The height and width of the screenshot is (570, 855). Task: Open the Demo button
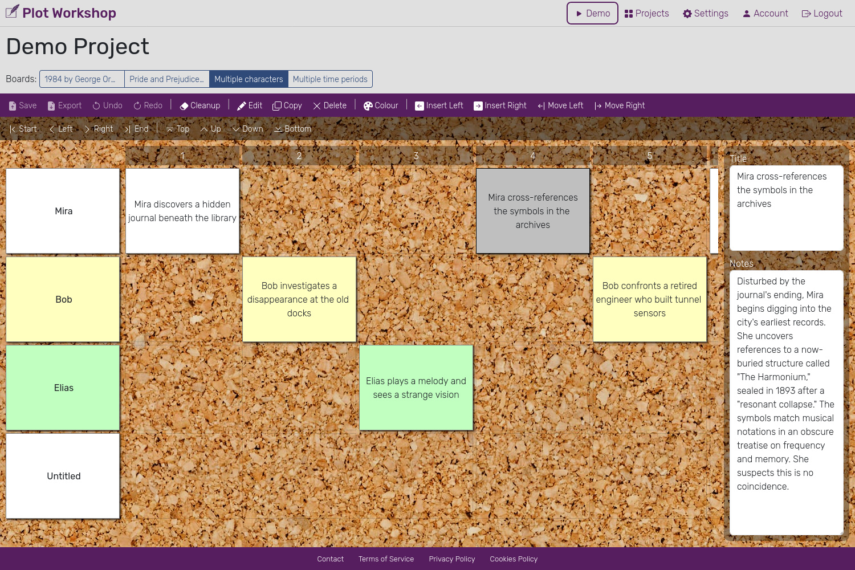click(592, 13)
